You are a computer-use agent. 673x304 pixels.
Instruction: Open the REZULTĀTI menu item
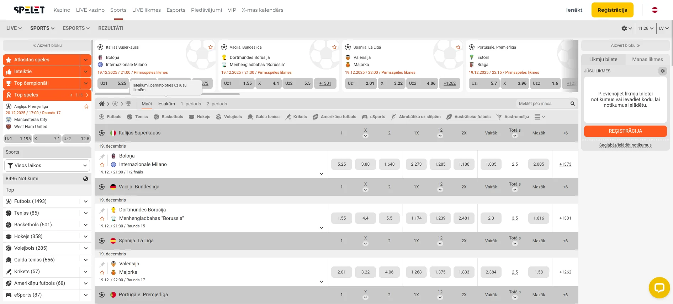click(x=111, y=28)
